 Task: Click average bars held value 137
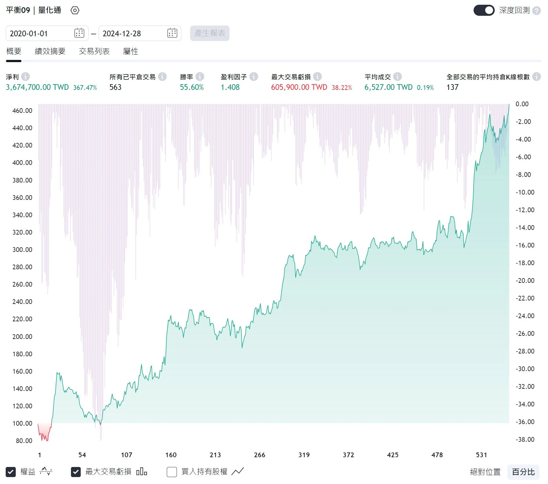[x=452, y=87]
